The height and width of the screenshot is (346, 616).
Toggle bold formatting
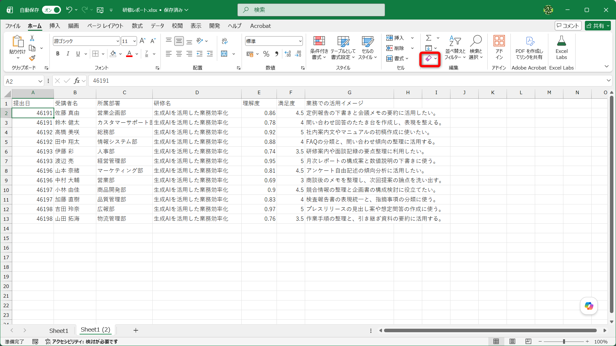pyautogui.click(x=58, y=54)
